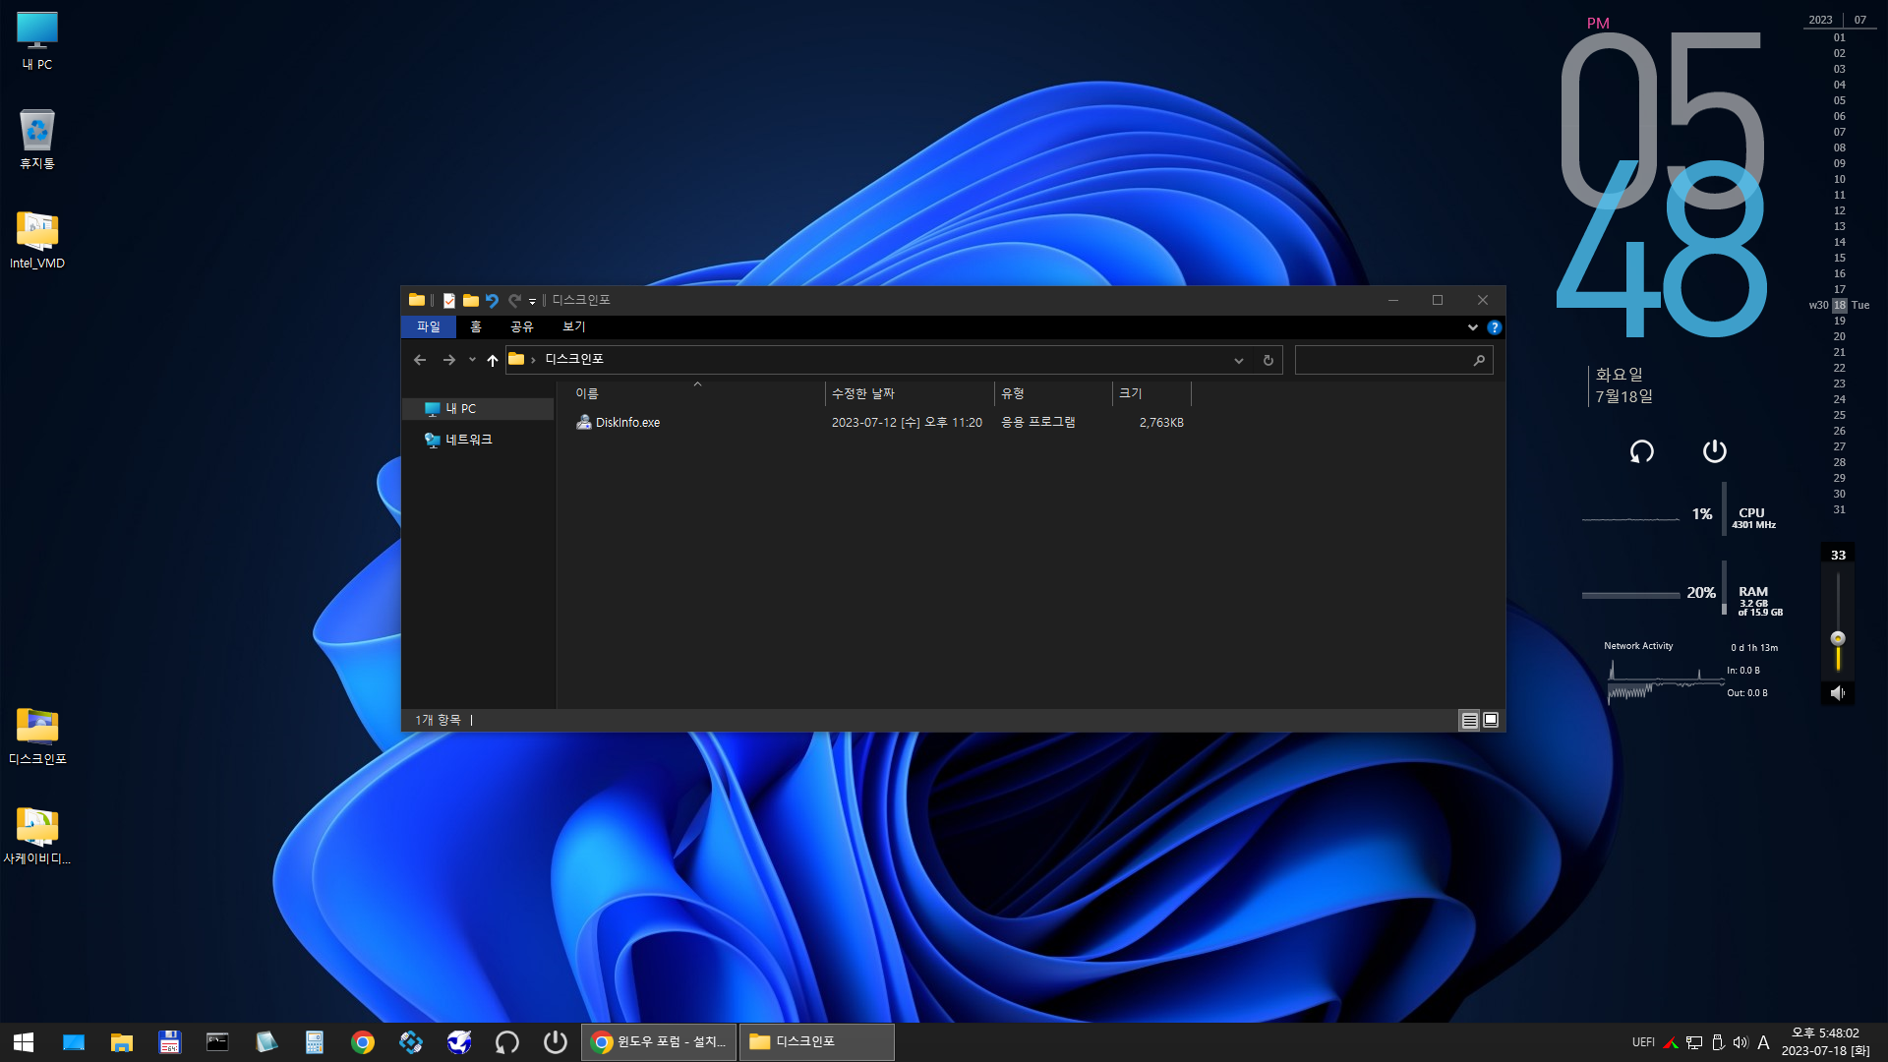Click the date 2023-07-12 cell
The width and height of the screenshot is (1888, 1062).
point(907,423)
